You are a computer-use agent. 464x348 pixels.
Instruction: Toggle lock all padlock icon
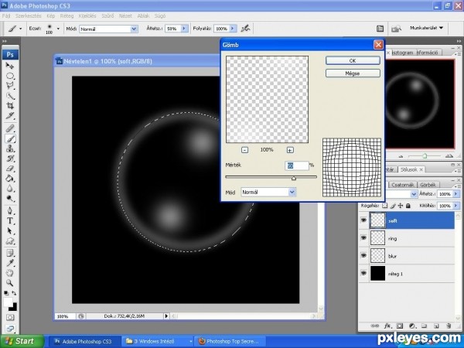(408, 206)
